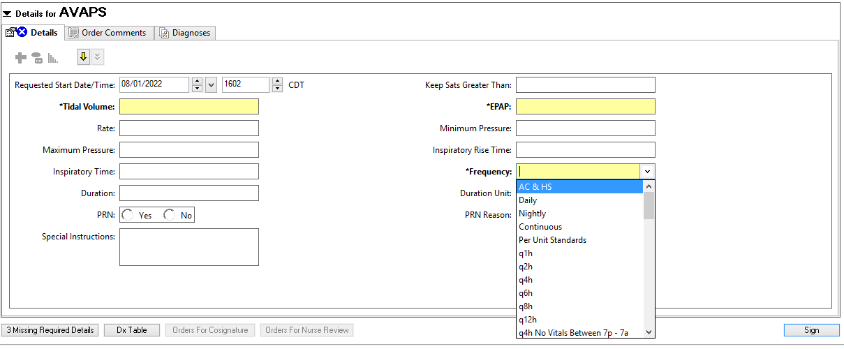
Task: Click the Inspiratory Rise Time field
Action: pyautogui.click(x=586, y=149)
